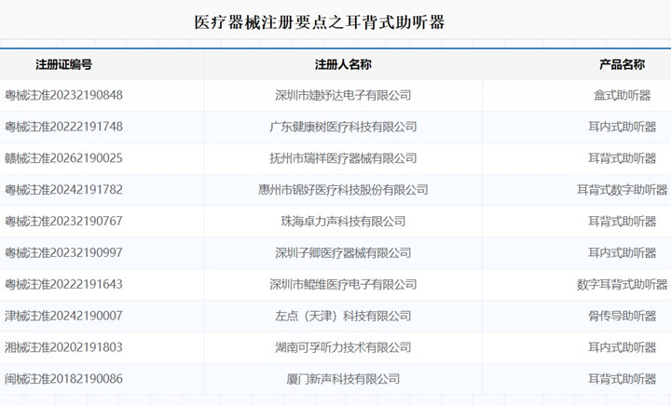Click product name 数字耳背式助听器
Screen dimensions: 671x406
623,284
